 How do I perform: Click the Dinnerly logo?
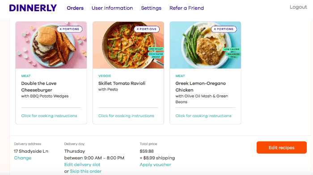(33, 8)
